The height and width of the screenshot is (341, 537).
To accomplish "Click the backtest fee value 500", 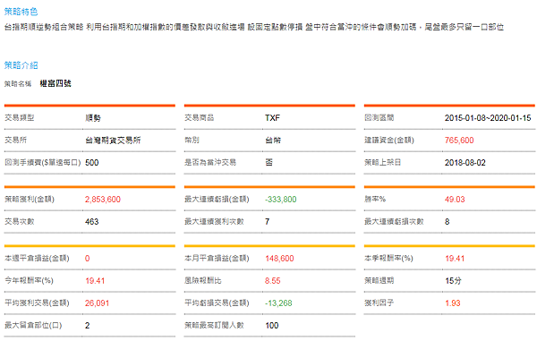I will (x=92, y=163).
